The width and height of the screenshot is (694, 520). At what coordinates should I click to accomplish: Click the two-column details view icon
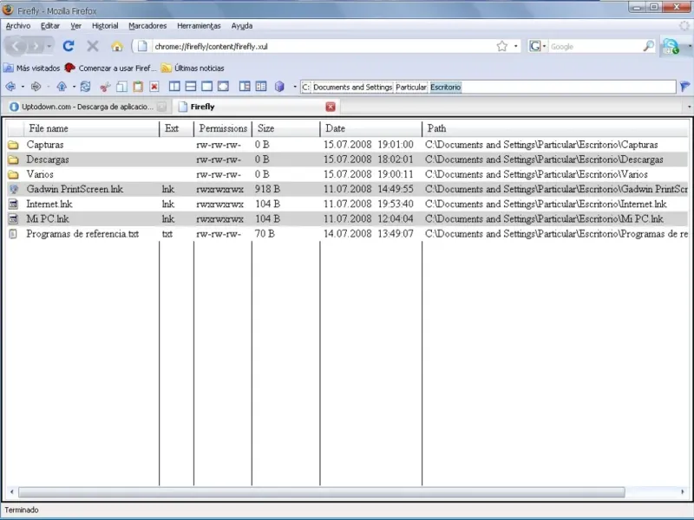(261, 87)
